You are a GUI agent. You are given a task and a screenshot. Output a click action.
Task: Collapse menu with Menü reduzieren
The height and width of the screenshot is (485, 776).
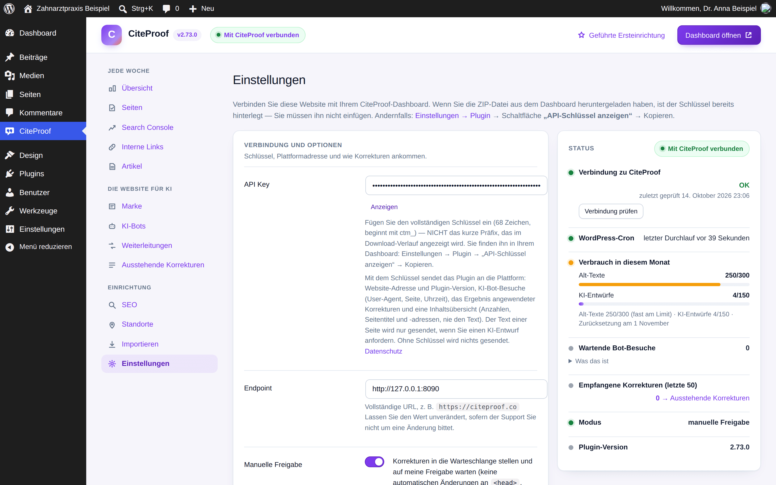pyautogui.click(x=43, y=247)
